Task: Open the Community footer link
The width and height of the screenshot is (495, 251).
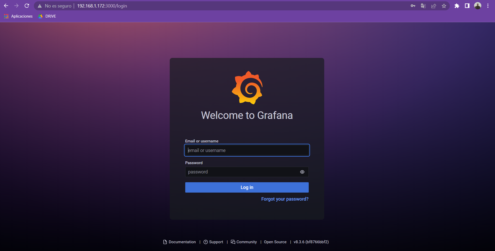Action: tap(244, 242)
